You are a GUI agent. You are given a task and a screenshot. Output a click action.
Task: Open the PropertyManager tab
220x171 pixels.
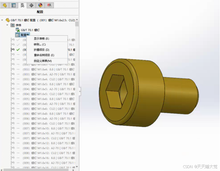click(14, 5)
